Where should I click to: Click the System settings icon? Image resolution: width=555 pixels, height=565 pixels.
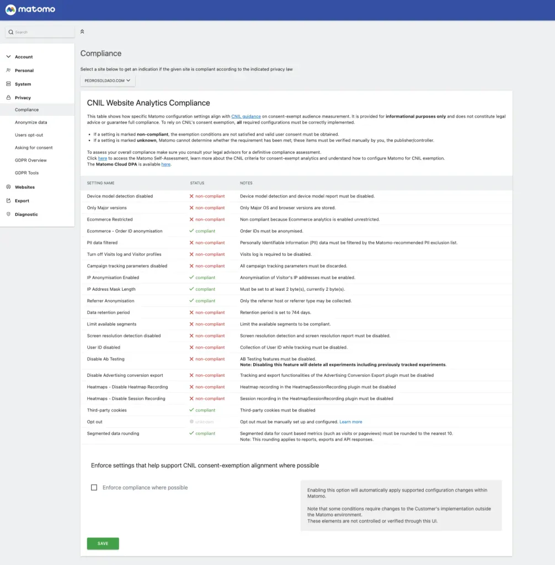(9, 83)
